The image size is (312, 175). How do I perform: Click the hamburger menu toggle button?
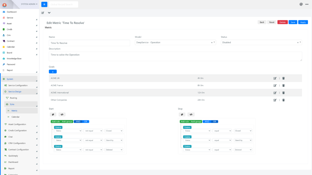coord(44,4)
